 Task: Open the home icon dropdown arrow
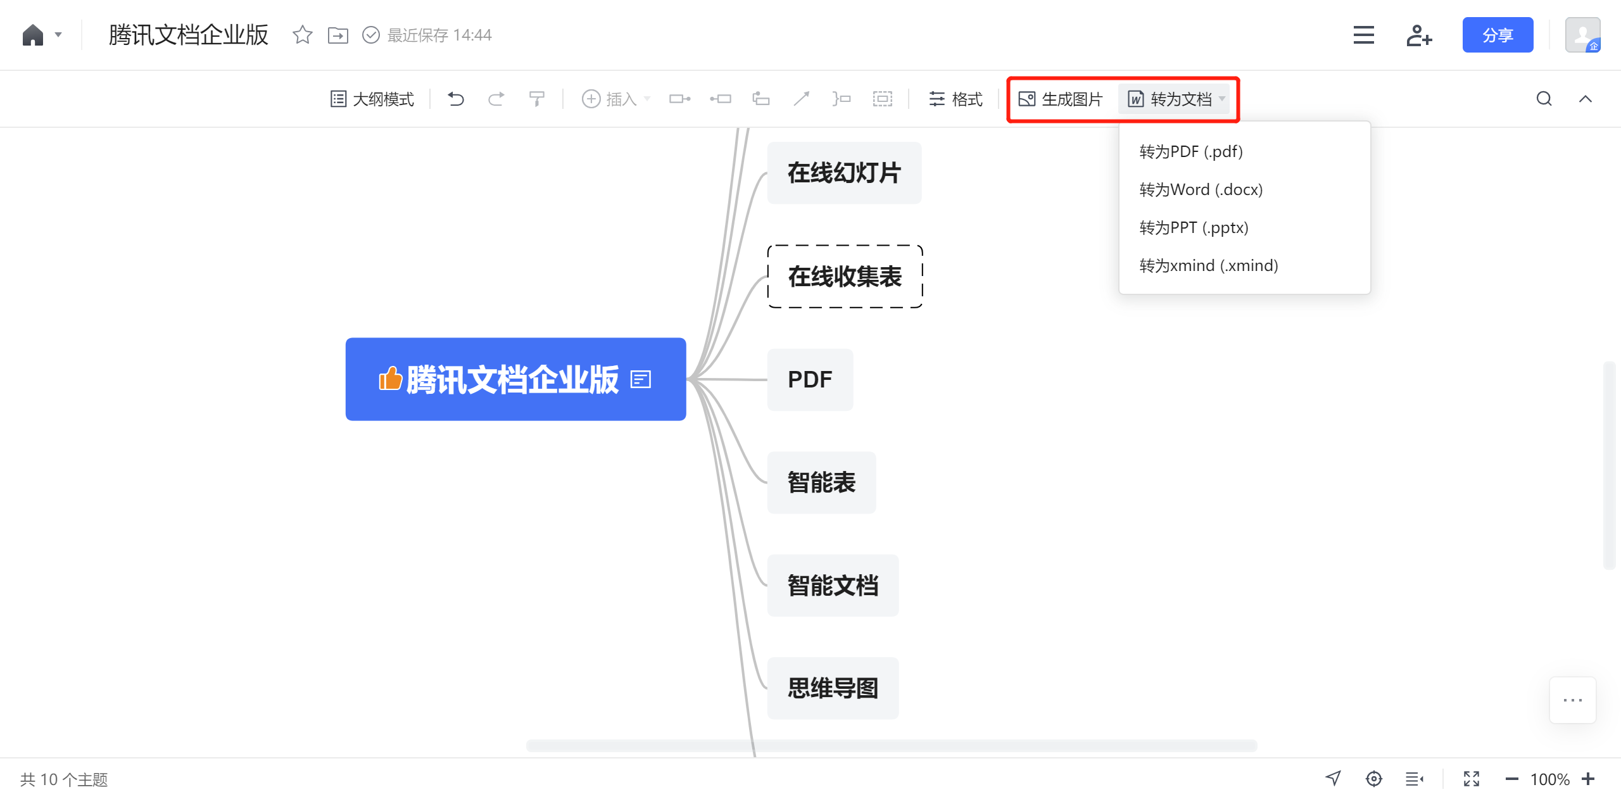click(58, 35)
